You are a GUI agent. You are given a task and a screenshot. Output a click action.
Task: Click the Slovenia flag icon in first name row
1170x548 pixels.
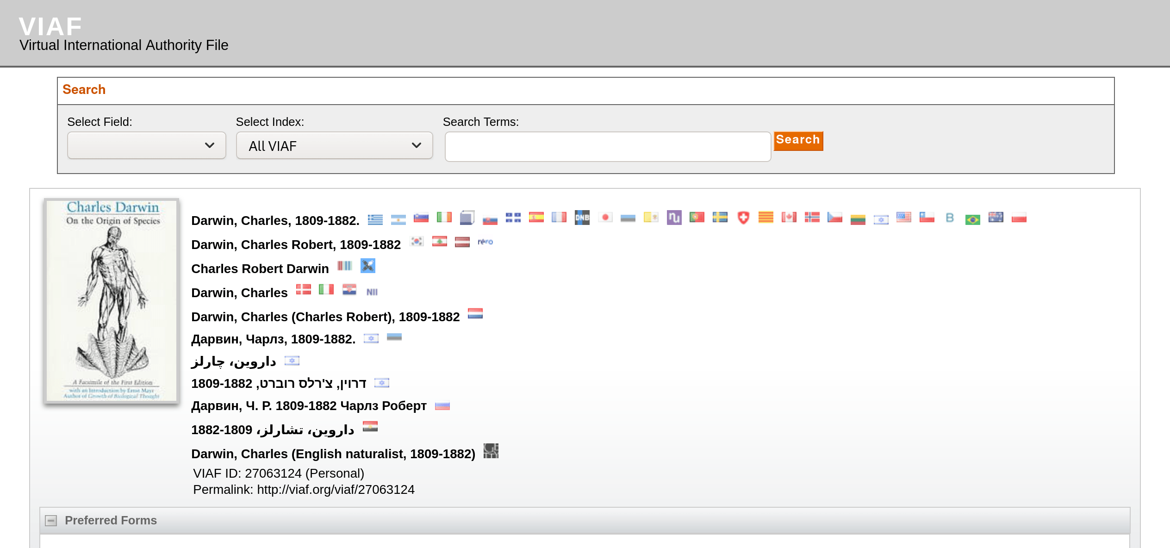click(x=421, y=218)
